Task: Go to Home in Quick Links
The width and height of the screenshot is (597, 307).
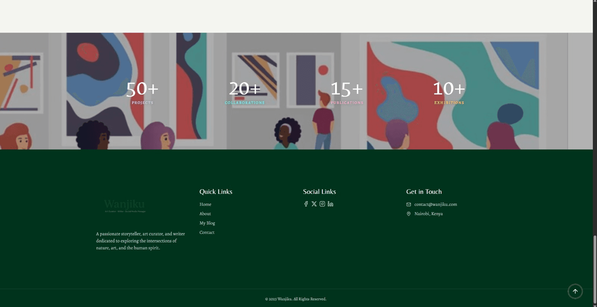Action: [x=205, y=204]
